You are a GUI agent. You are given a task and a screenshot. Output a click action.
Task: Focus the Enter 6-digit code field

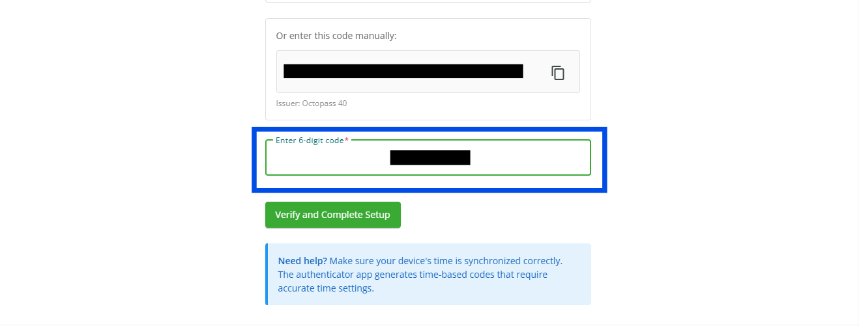tap(428, 157)
